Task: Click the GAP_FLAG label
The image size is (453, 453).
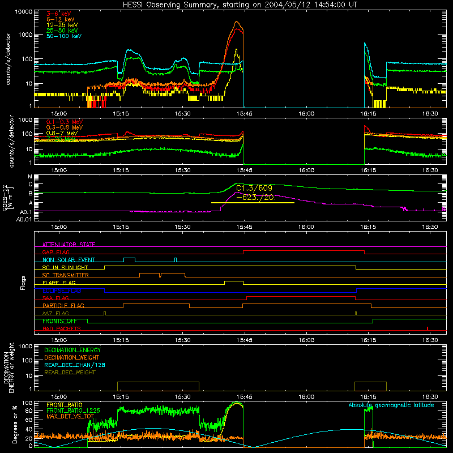Action: click(56, 252)
